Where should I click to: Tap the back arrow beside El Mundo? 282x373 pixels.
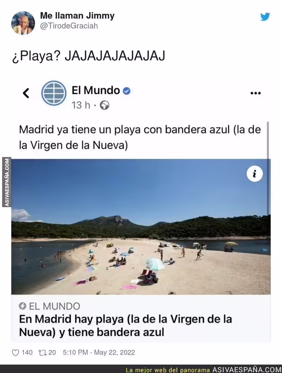26,93
